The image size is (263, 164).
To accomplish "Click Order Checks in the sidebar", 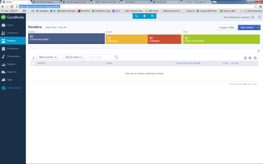I will click(13, 88).
